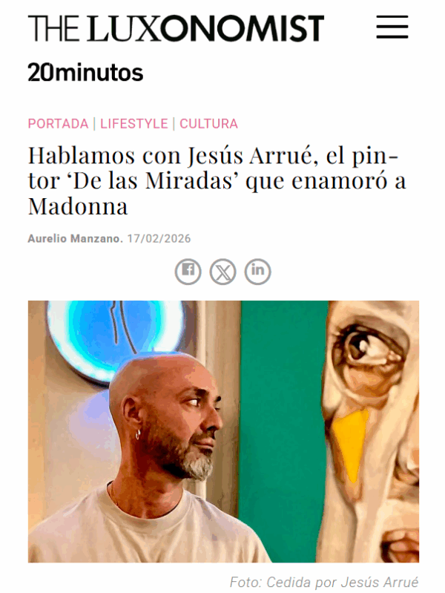View author Aurelio Manzano's profile
Viewport: 445px width, 593px height.
coord(75,239)
